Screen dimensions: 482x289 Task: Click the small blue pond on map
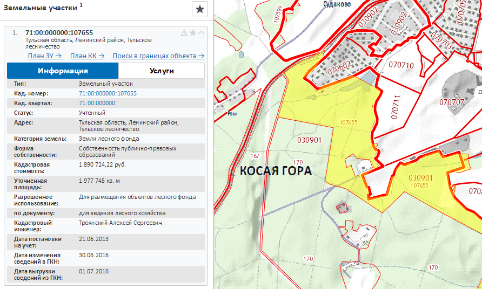click(368, 79)
